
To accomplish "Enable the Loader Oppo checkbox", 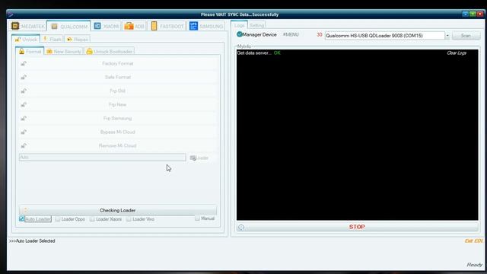I will (58, 219).
